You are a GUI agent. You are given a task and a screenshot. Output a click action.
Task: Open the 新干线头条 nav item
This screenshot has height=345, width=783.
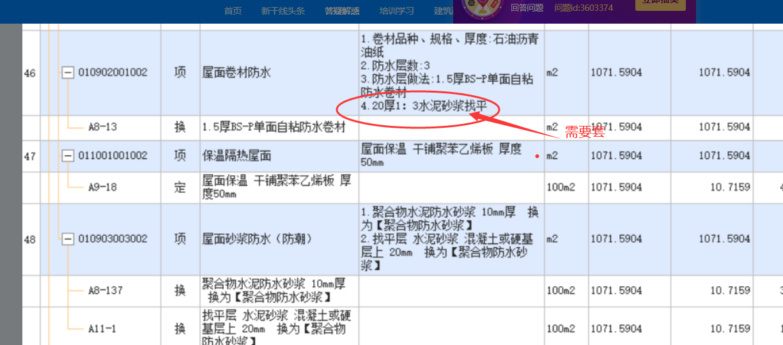[x=283, y=11]
